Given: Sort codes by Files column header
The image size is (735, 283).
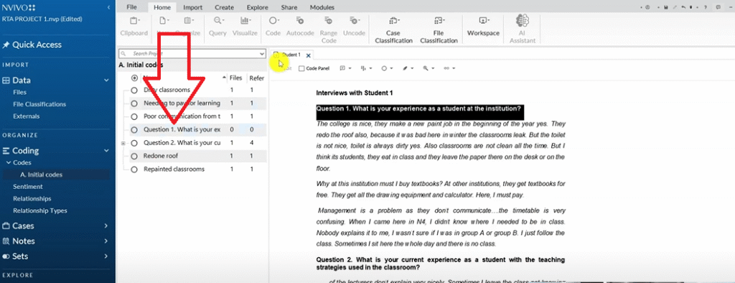Looking at the screenshot, I should pyautogui.click(x=235, y=78).
